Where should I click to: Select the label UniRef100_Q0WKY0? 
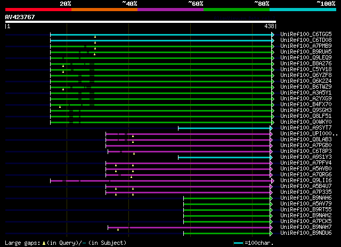pos(306,122)
